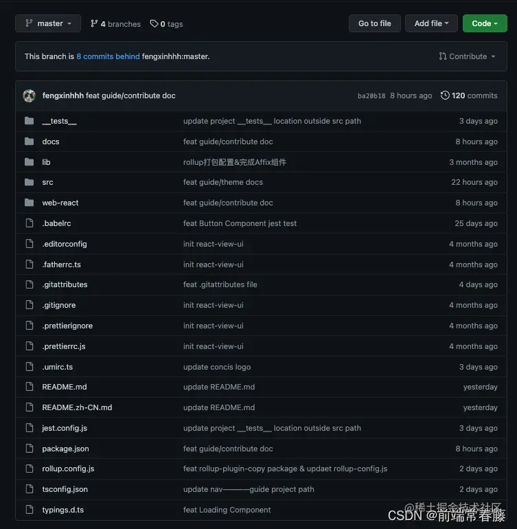Open 'feat Button Component jest test' commit

pos(240,223)
